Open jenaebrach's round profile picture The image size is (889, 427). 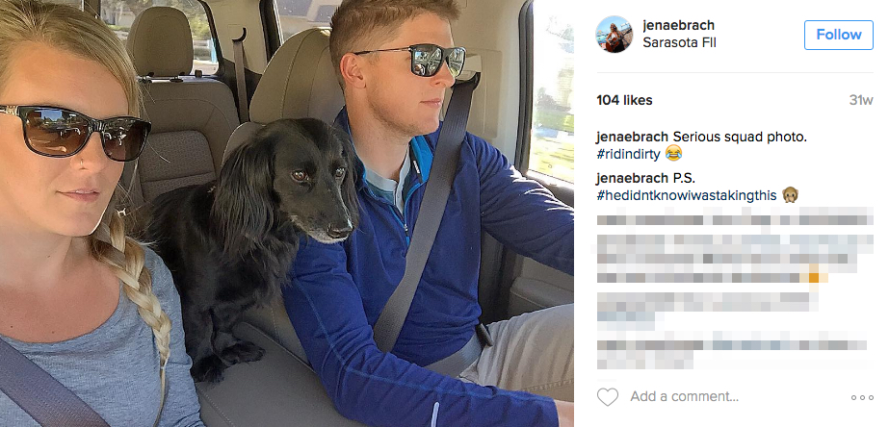coord(614,34)
